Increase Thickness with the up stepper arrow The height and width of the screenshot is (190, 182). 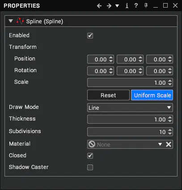pyautogui.click(x=170, y=118)
